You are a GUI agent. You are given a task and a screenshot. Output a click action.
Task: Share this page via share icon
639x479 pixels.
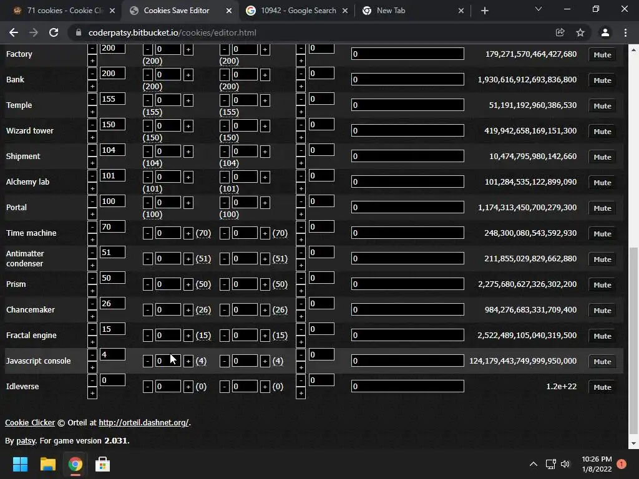coord(560,32)
